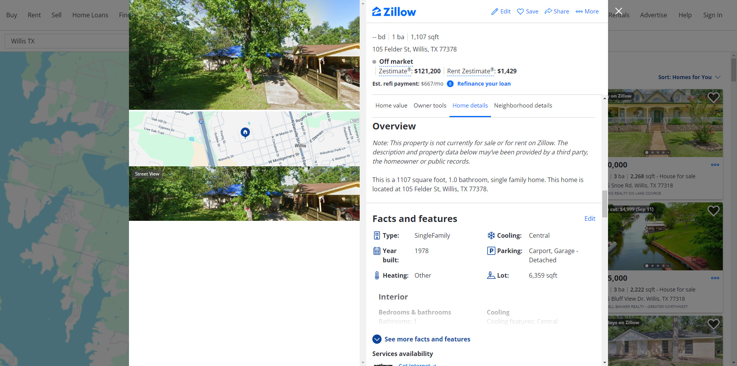Open three-dot menu on Snoe Rd listing

(x=715, y=165)
